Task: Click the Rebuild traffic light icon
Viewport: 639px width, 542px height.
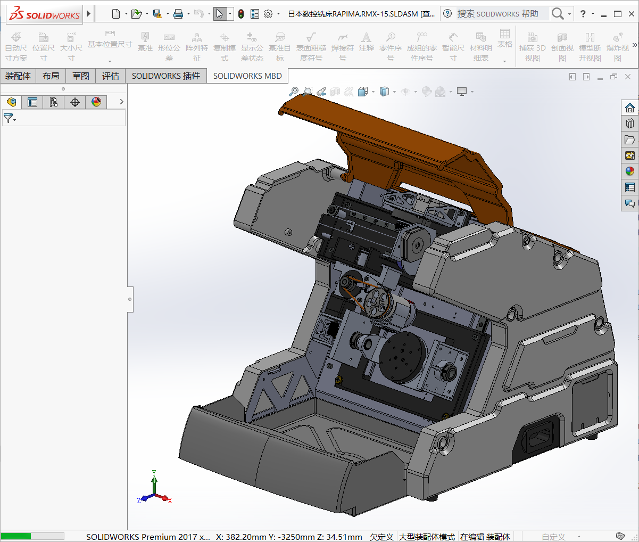Action: (x=241, y=14)
